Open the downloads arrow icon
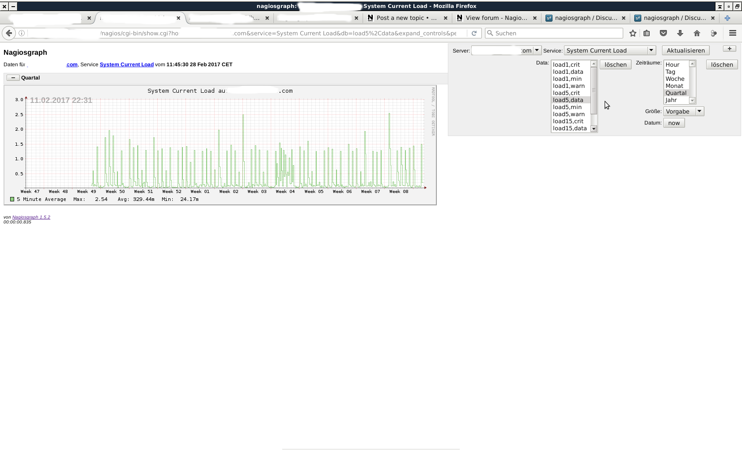Screen dimensions: 742x450 pyautogui.click(x=680, y=33)
